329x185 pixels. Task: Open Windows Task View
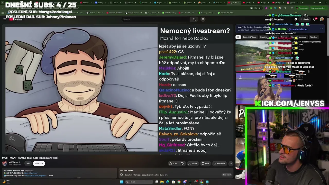(x=156, y=182)
